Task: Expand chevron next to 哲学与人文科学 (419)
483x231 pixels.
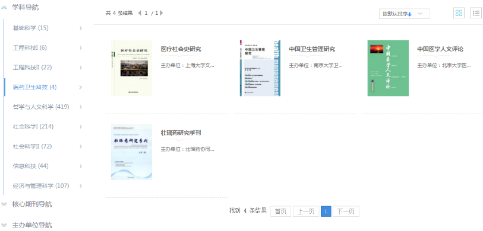Action: pyautogui.click(x=81, y=107)
